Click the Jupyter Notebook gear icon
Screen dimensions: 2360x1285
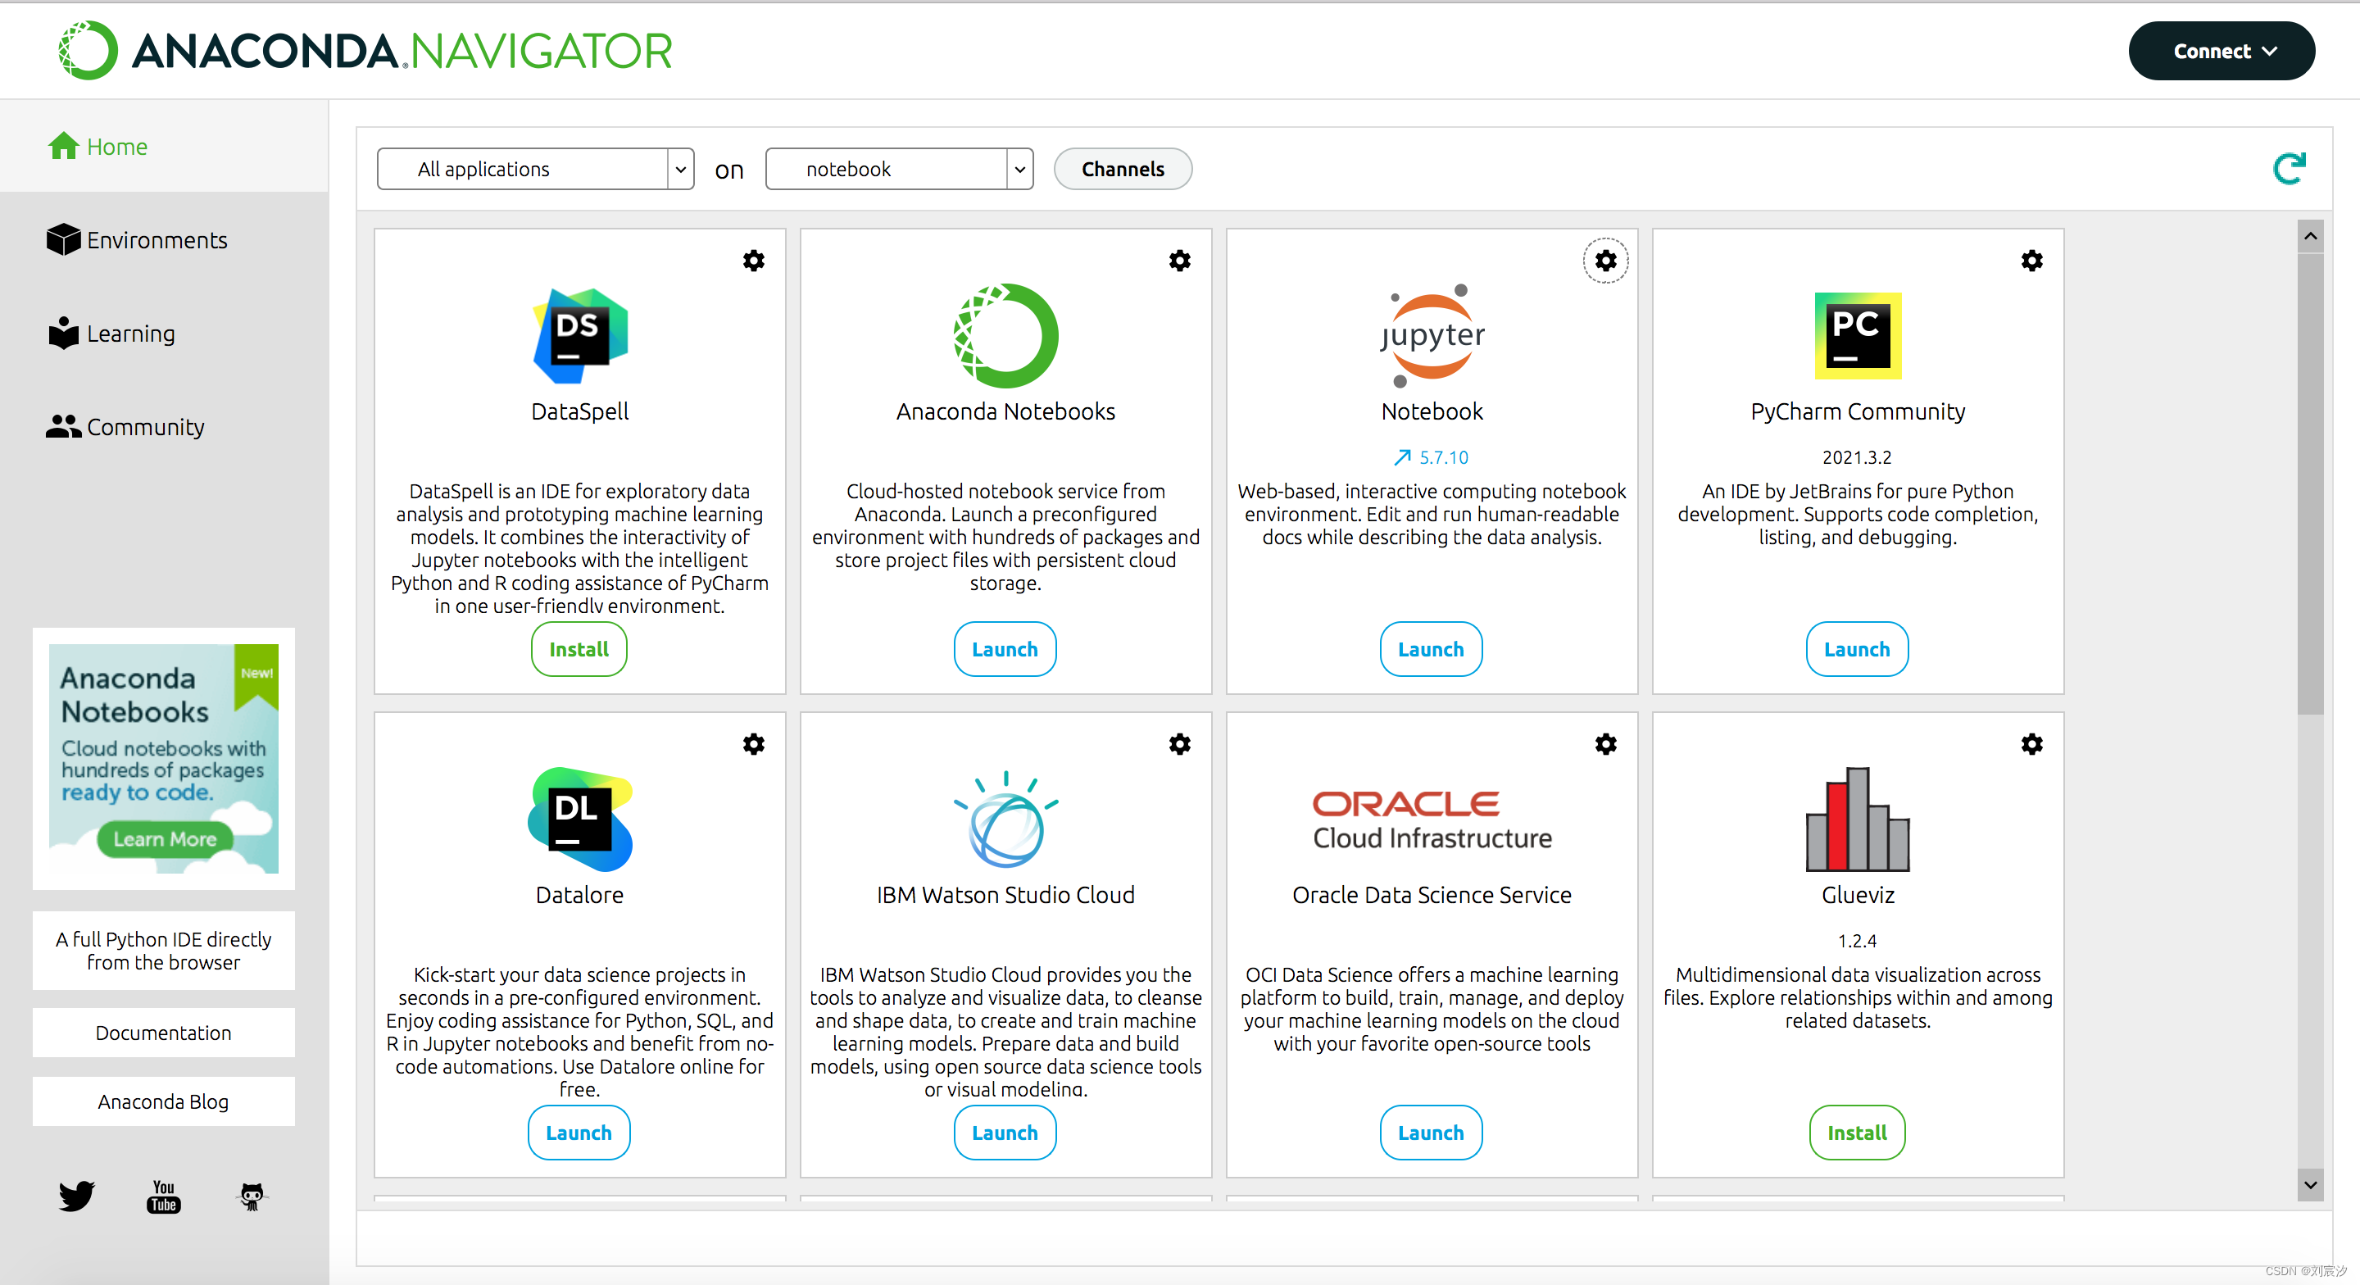(x=1605, y=261)
